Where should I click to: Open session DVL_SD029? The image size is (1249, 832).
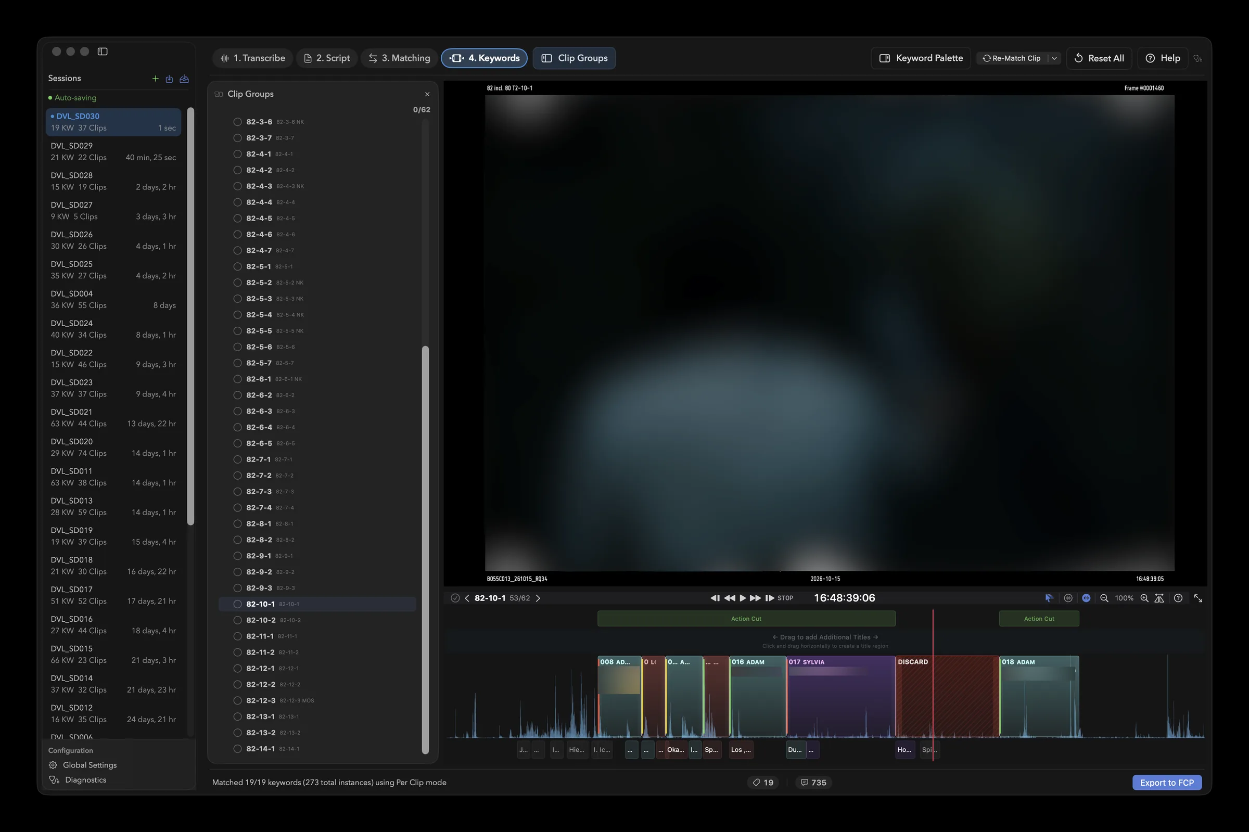tap(113, 151)
